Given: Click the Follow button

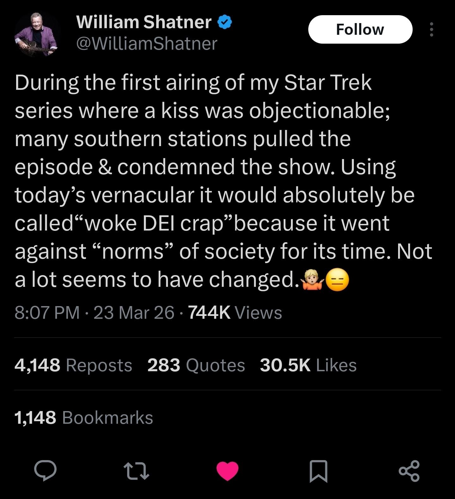Looking at the screenshot, I should (360, 29).
